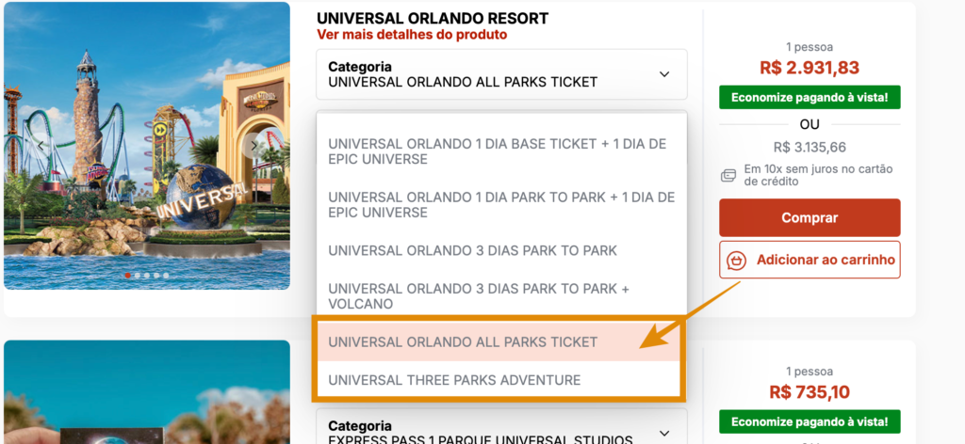Pick Universal Orlando All Parks Ticket option
The height and width of the screenshot is (444, 965).
(x=498, y=342)
